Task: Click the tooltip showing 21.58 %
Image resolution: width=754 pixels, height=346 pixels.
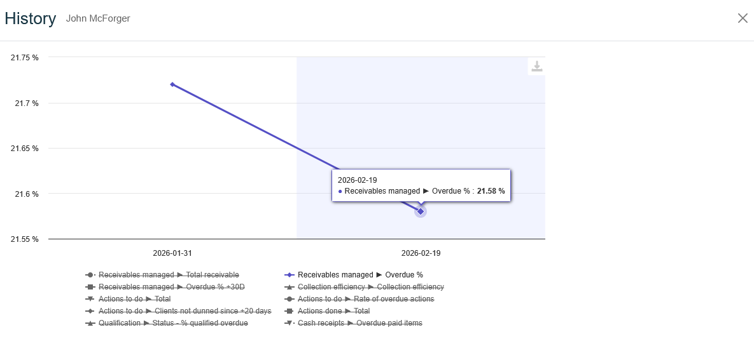Action: coord(421,185)
